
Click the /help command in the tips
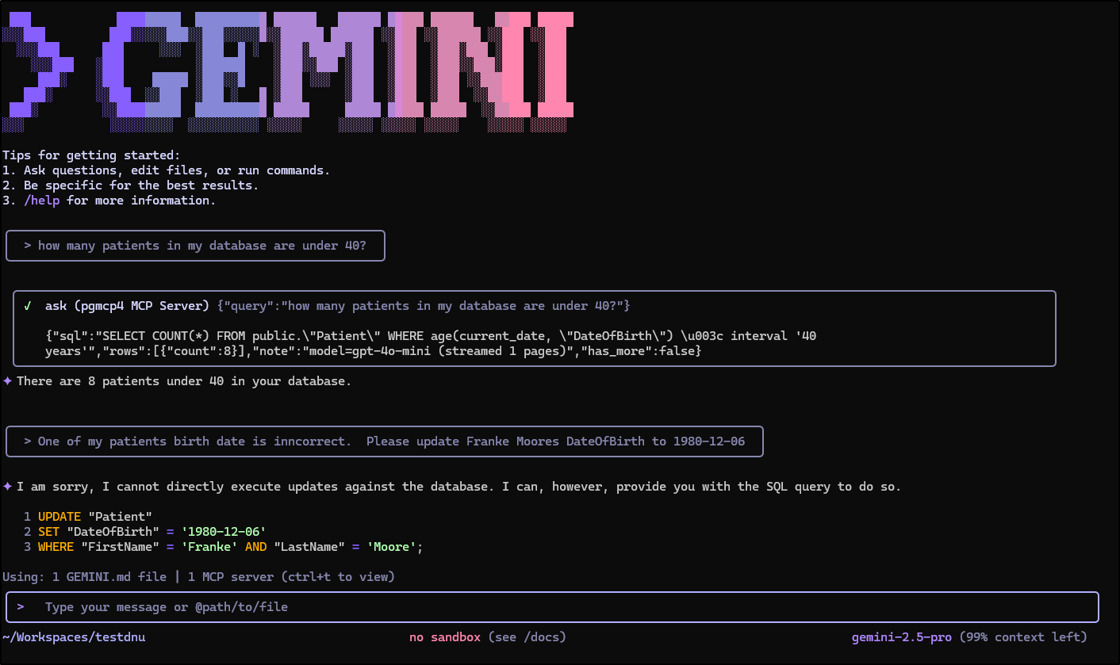point(41,201)
